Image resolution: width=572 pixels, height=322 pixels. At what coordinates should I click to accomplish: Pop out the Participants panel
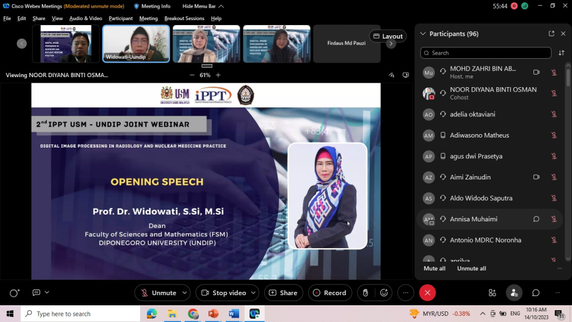(551, 34)
